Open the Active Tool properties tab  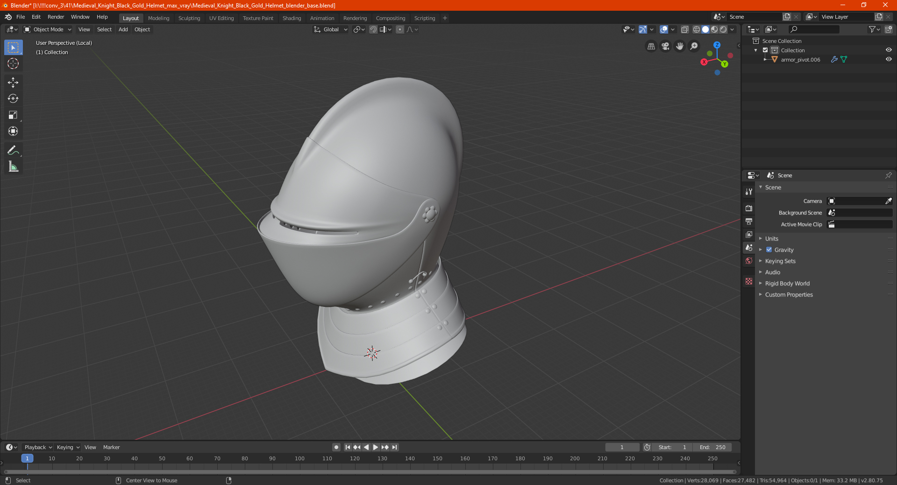coord(749,191)
